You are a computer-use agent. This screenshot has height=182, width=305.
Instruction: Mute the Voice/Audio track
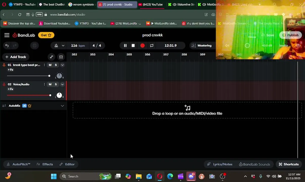coord(50,84)
